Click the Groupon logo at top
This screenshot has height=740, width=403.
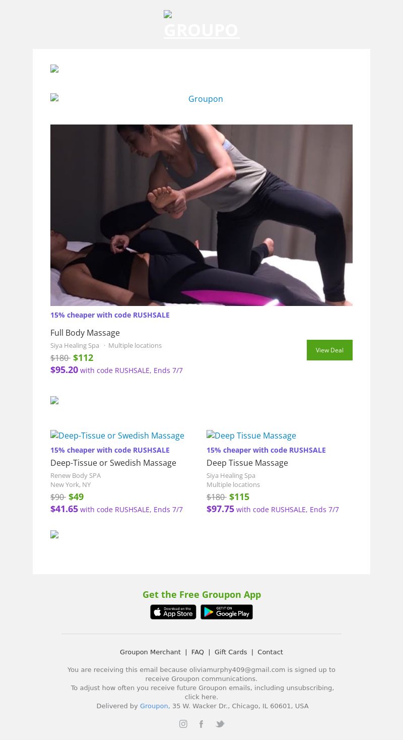201,25
